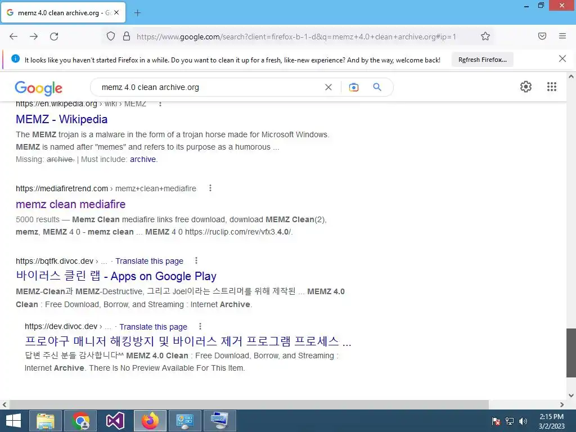Screen dimensions: 576x432
Task: Open a new tab with plus button
Action: point(137,13)
